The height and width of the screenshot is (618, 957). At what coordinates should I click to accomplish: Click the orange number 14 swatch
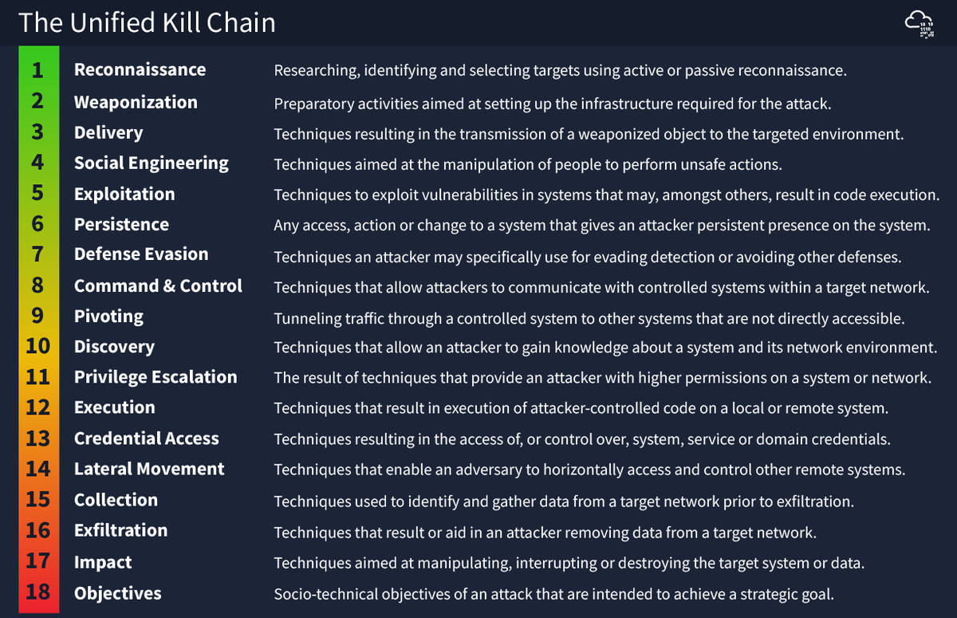coord(38,469)
